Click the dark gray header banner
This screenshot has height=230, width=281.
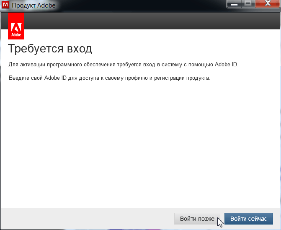click(x=151, y=21)
